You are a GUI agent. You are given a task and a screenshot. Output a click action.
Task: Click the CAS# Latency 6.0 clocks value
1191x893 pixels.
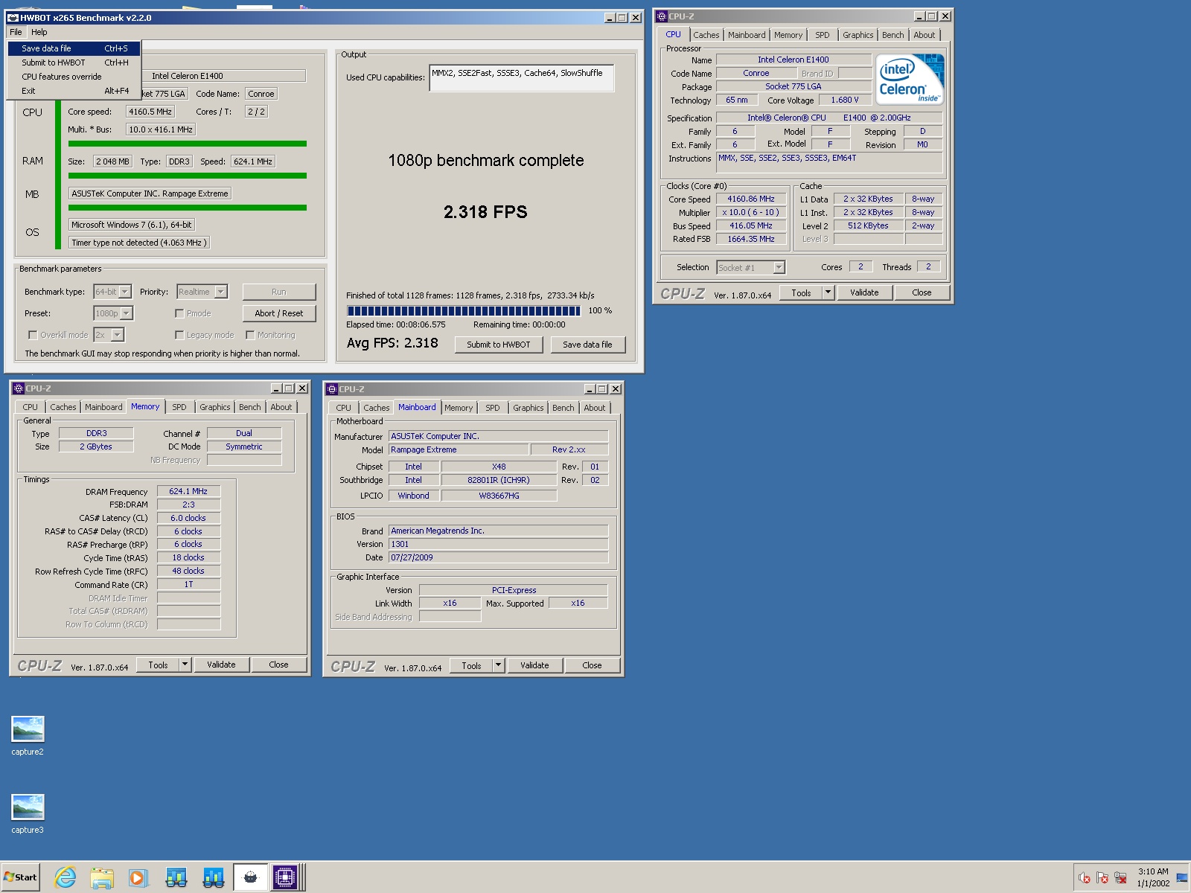click(x=188, y=518)
